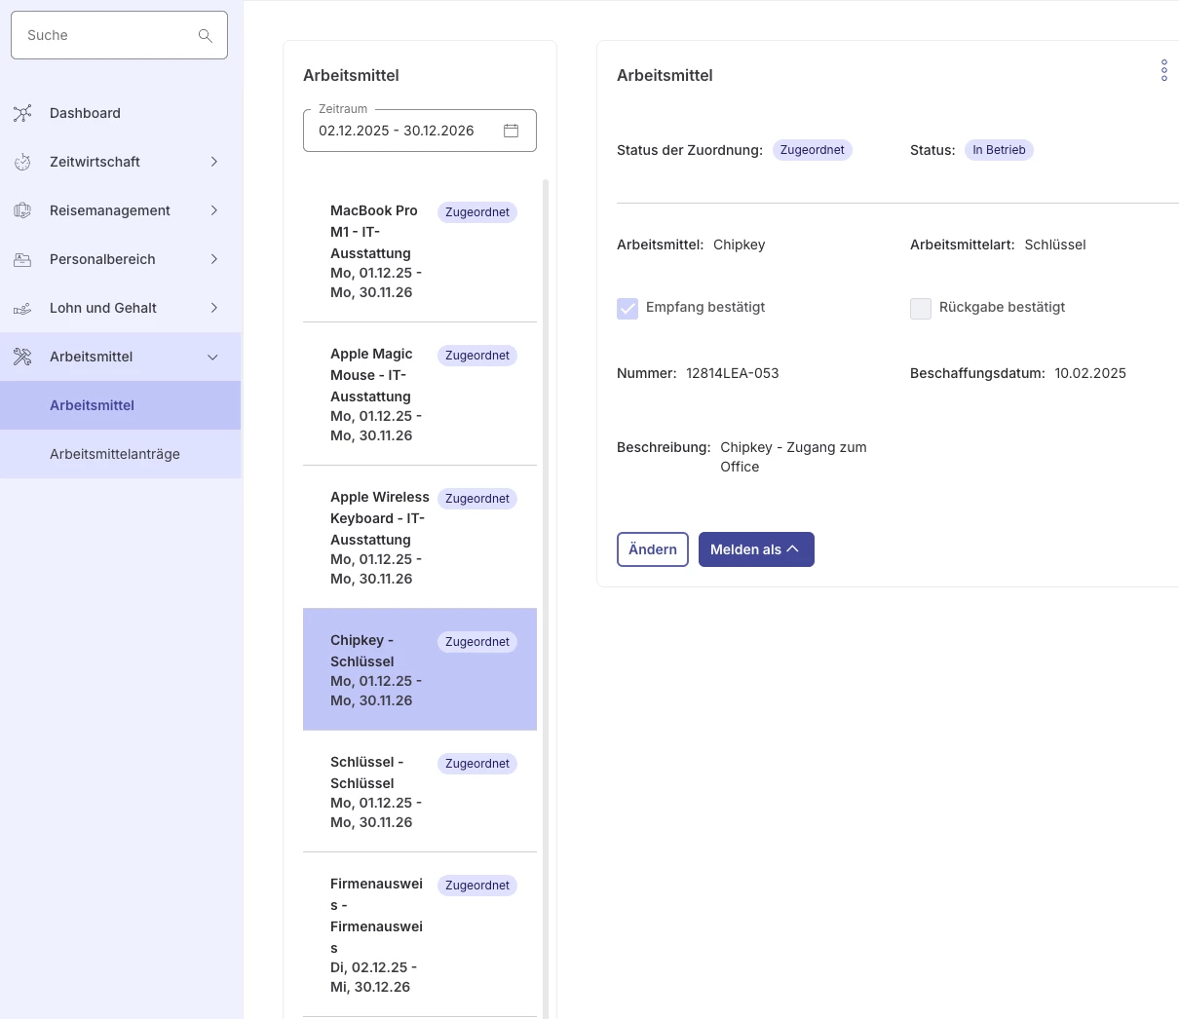Click the Arbeitsmittel tools icon

[22, 357]
